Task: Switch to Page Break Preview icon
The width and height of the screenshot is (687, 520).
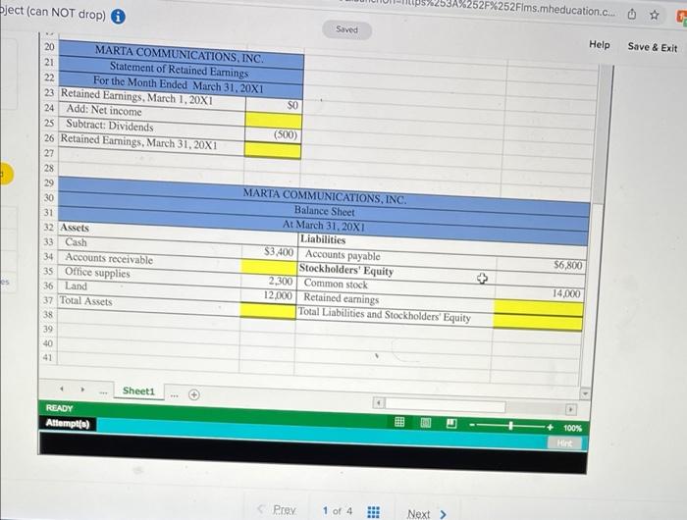Action: tap(451, 423)
